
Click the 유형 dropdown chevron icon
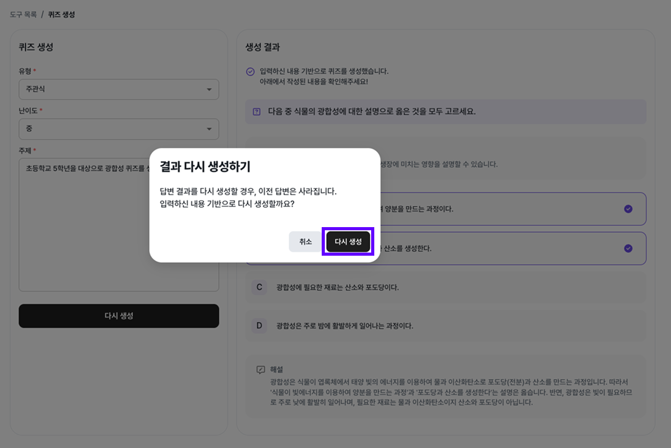coord(210,89)
